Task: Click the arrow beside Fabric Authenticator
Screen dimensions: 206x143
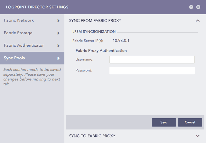Action: tap(59, 46)
